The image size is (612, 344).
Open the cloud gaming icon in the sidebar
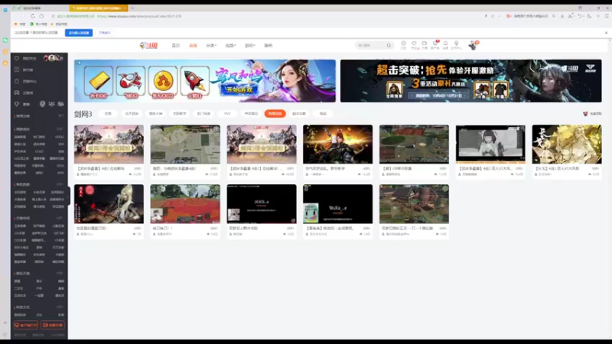[x=17, y=92]
